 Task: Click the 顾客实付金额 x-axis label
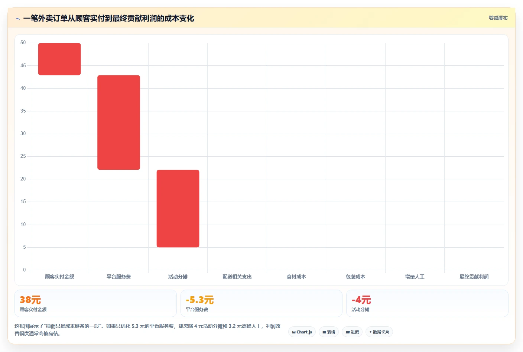[59, 277]
